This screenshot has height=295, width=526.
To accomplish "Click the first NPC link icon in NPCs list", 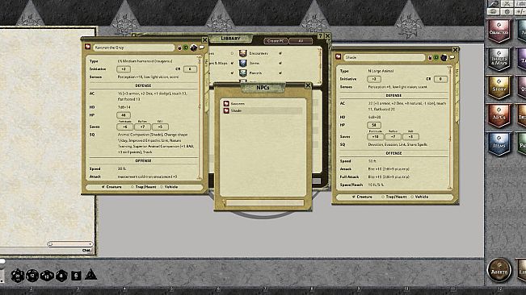I will (x=226, y=104).
